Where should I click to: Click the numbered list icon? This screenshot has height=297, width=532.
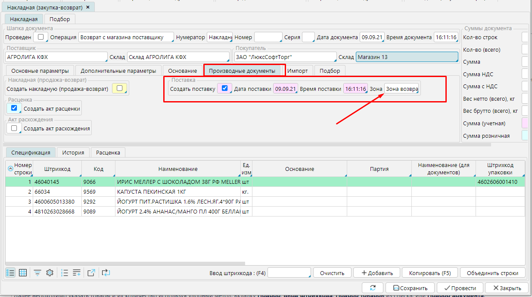point(65,272)
